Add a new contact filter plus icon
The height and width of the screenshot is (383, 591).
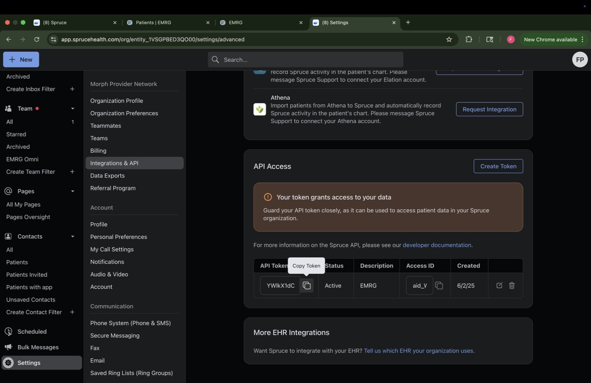tap(72, 312)
